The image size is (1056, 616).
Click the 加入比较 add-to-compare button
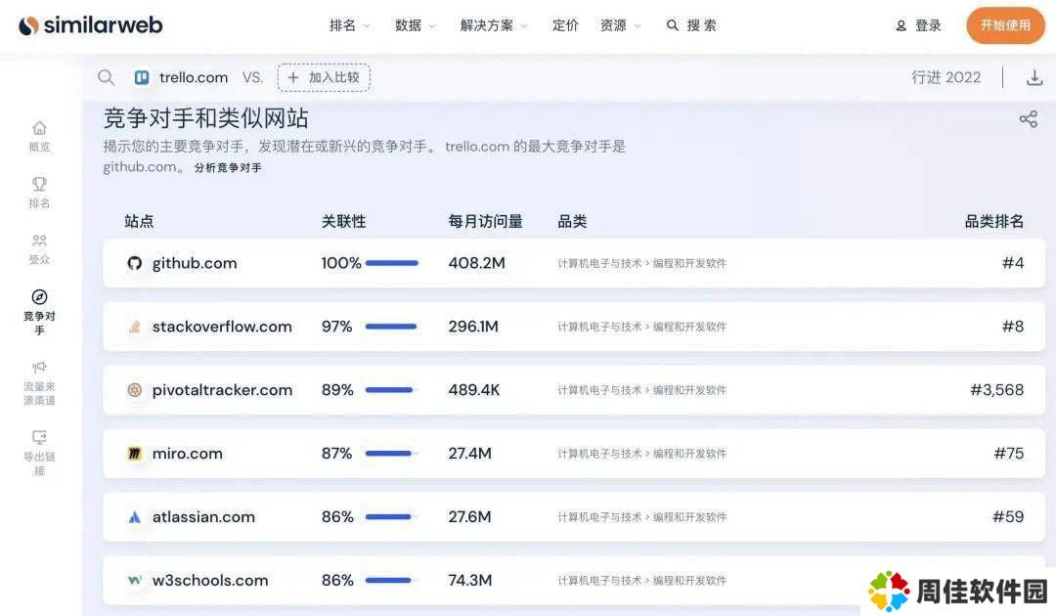click(324, 77)
